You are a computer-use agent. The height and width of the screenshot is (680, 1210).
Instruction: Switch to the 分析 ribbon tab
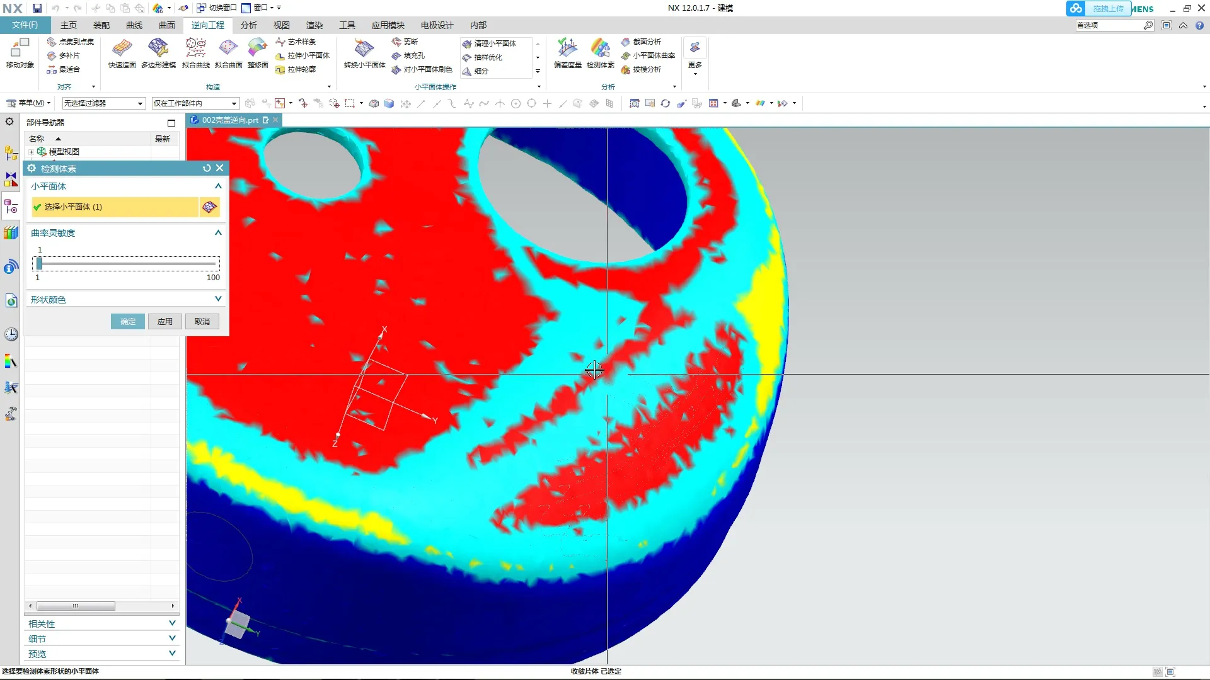(x=248, y=25)
